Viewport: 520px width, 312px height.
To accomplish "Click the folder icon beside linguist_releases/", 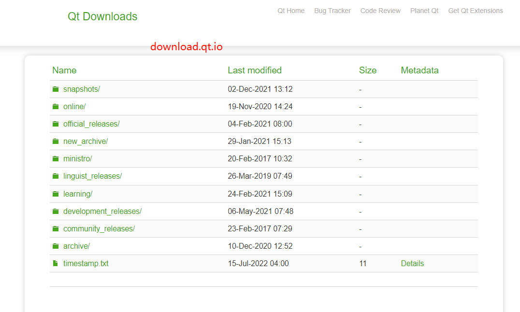I will point(56,176).
